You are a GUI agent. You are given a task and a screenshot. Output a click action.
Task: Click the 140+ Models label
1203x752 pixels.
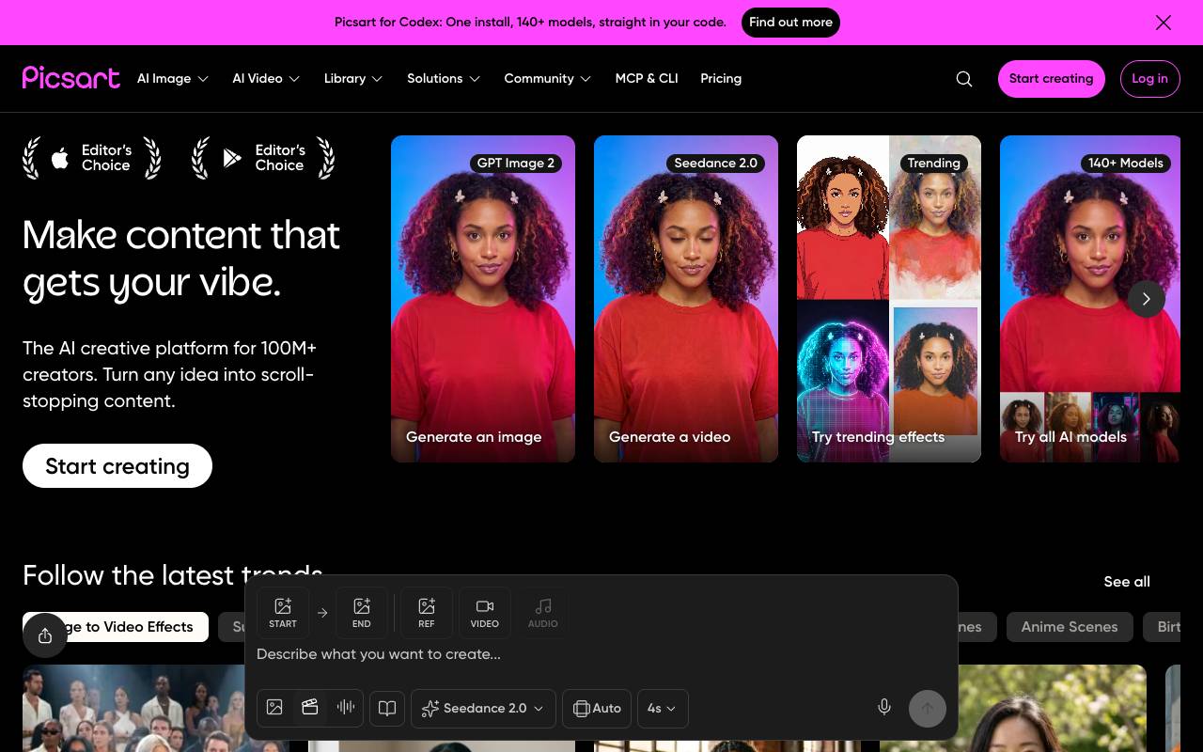[x=1126, y=163]
